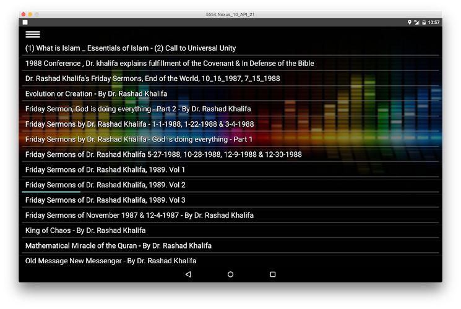The height and width of the screenshot is (309, 461).
Task: Play 'Friday Sermons, End of the World' entry
Action: (230, 78)
